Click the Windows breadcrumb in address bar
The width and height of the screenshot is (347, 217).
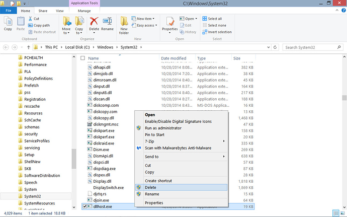pyautogui.click(x=105, y=47)
